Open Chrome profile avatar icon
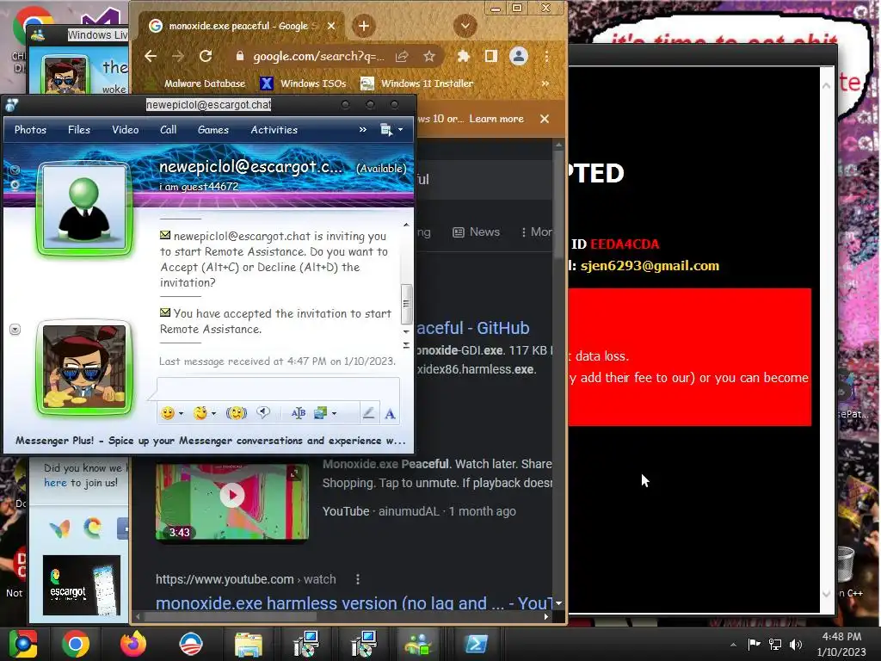The height and width of the screenshot is (661, 881). pos(519,56)
